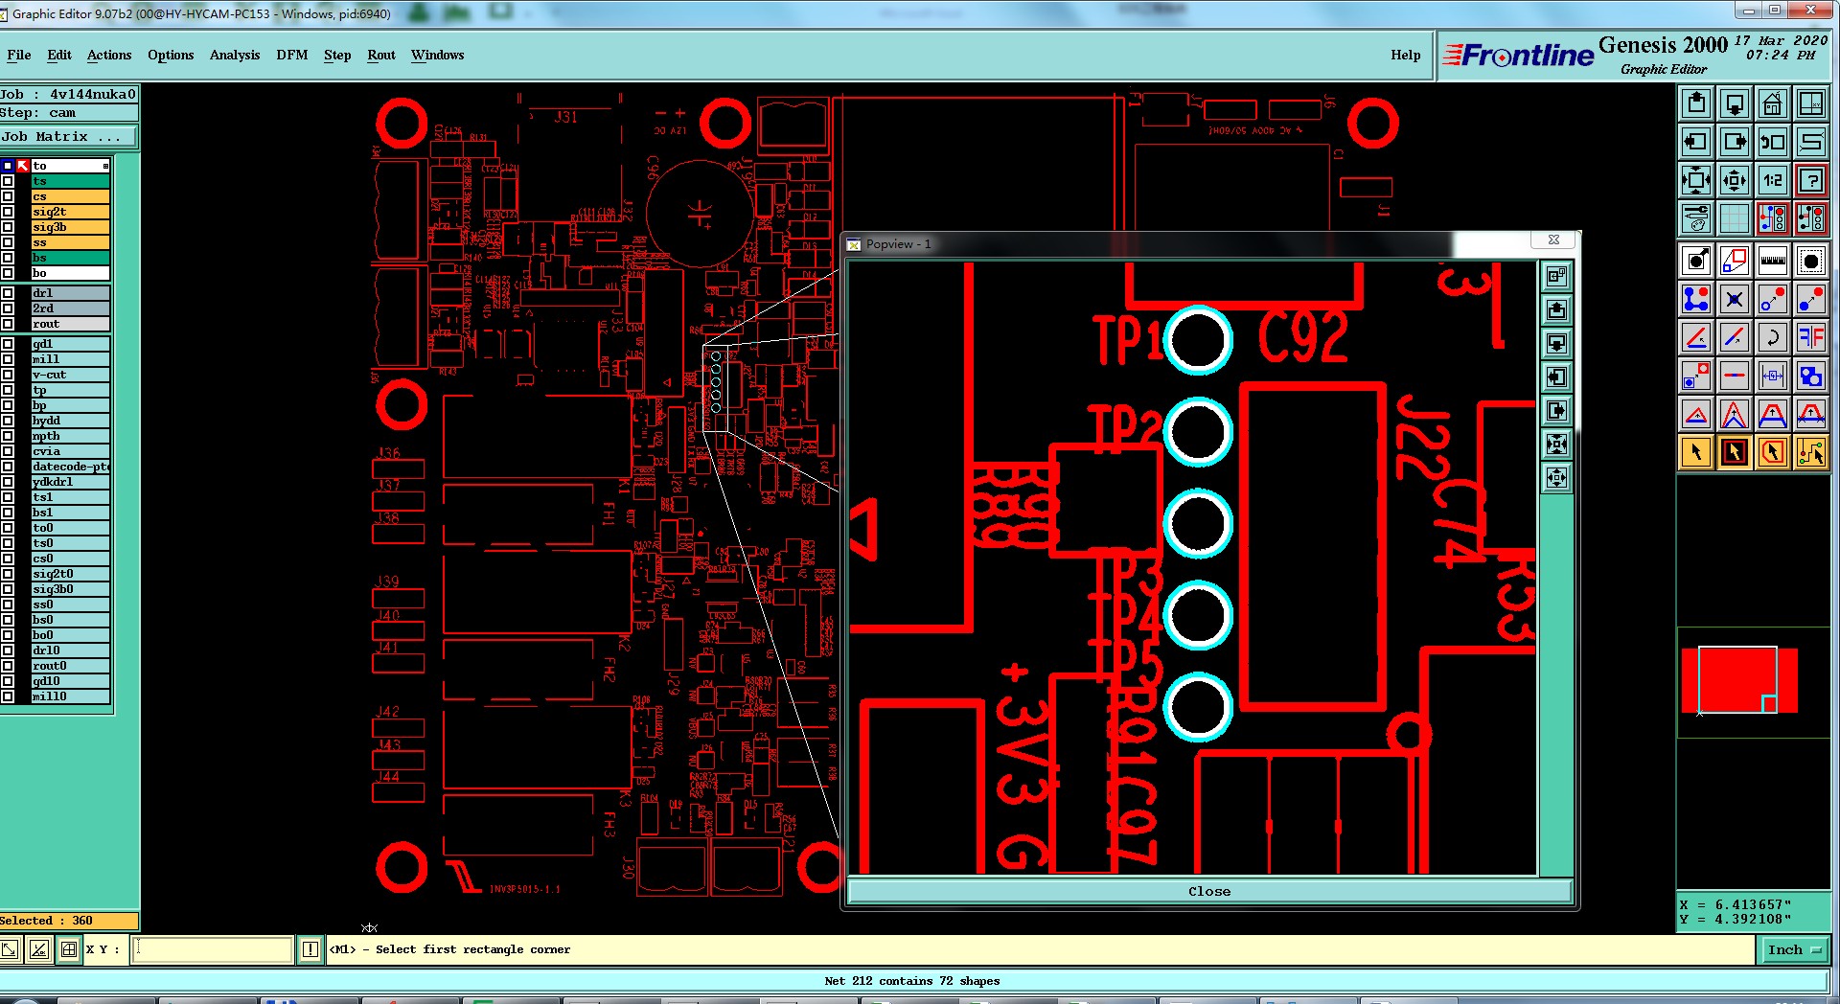Click the pan down arrow icon
The height and width of the screenshot is (1004, 1840).
click(x=1734, y=103)
